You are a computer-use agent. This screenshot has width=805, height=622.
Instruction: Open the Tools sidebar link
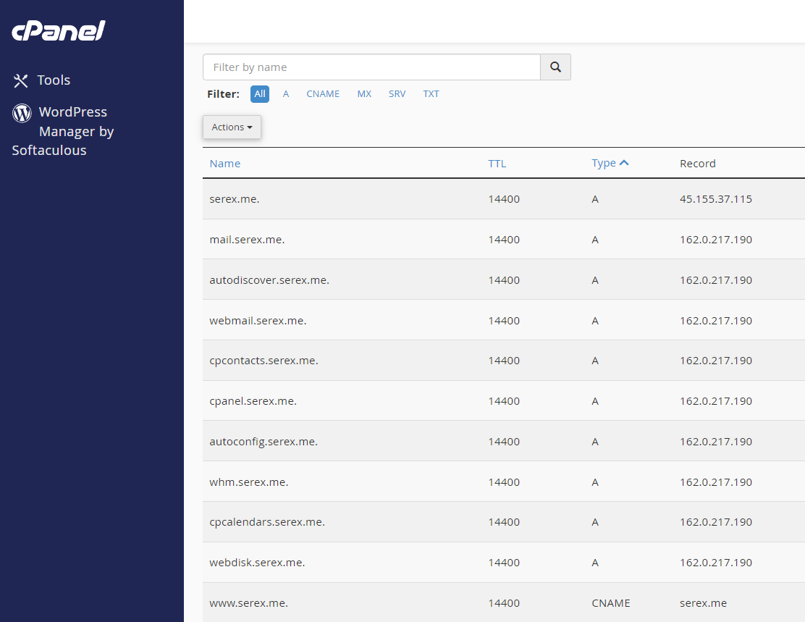(x=54, y=80)
